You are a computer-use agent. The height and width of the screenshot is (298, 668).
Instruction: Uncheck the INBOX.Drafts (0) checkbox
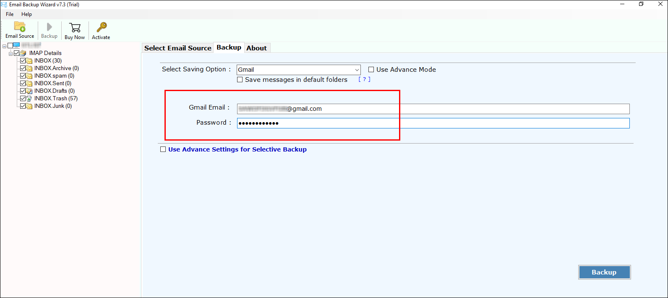pyautogui.click(x=23, y=91)
